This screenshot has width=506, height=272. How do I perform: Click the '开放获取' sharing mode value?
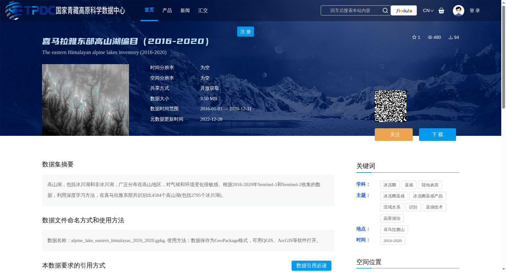(210, 88)
